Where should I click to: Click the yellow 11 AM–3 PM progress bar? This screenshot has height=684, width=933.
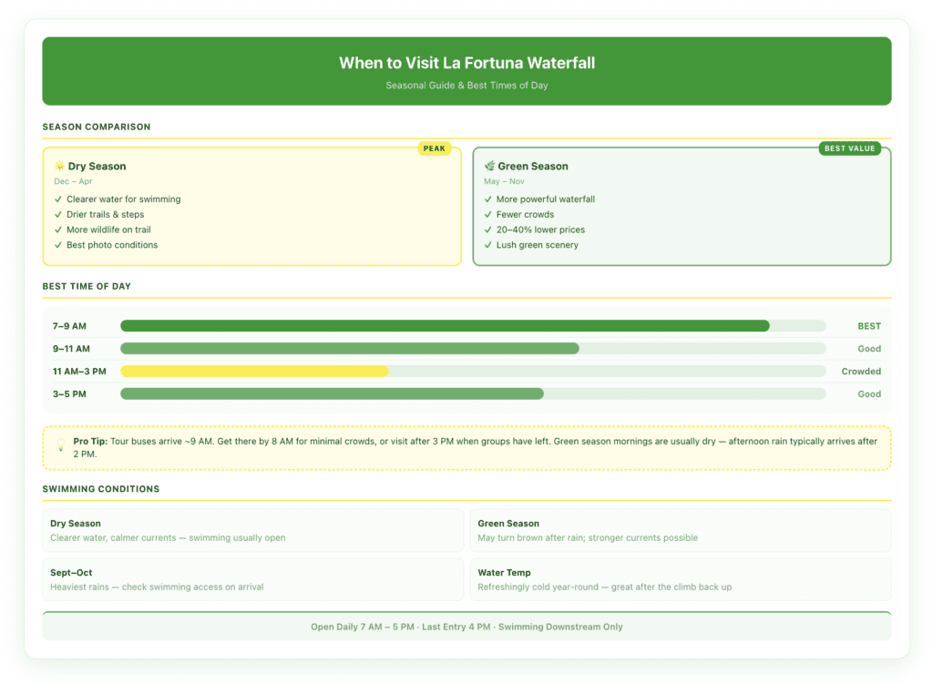pyautogui.click(x=255, y=371)
